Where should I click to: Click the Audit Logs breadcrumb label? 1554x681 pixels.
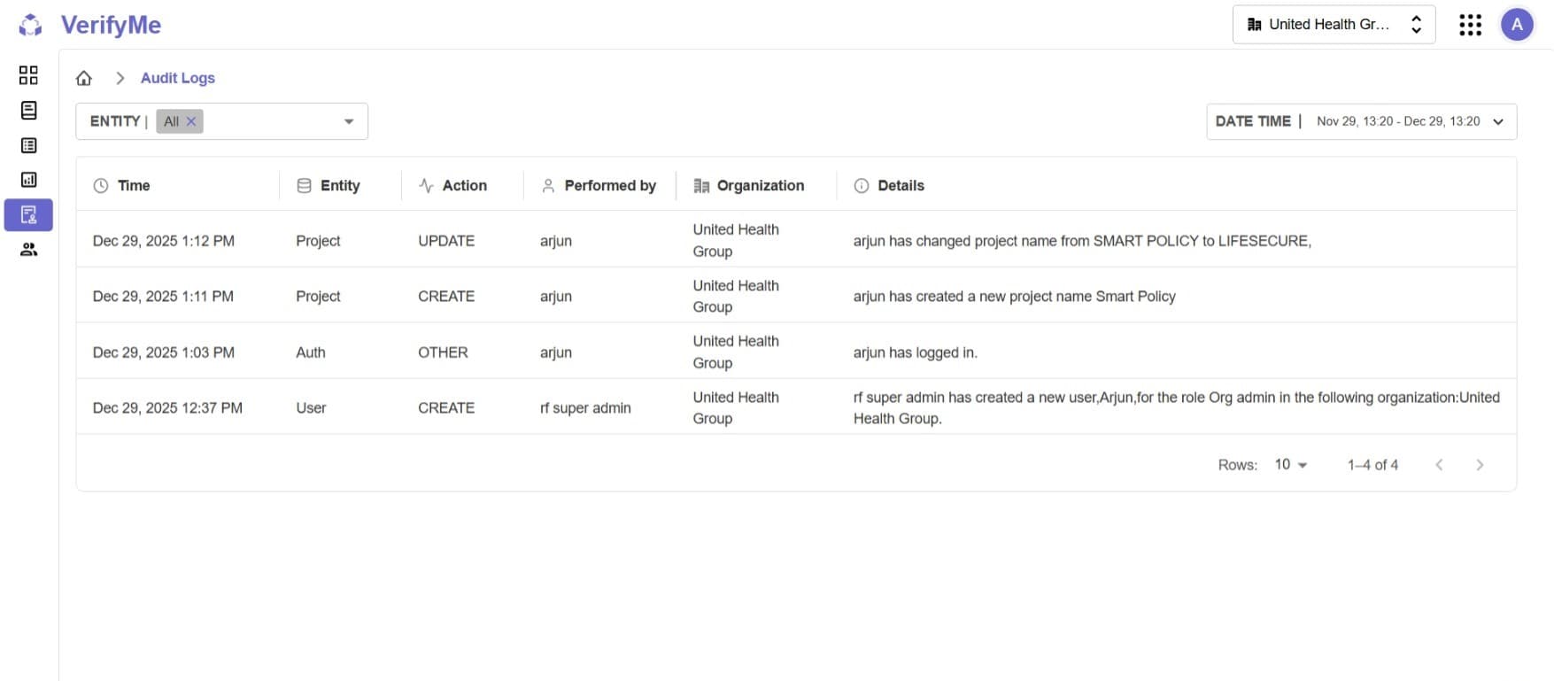click(177, 78)
